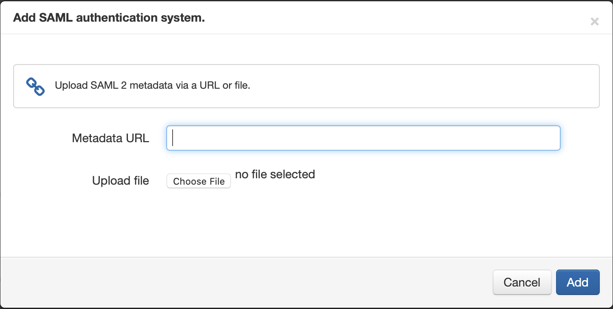Click the Upload file label
The height and width of the screenshot is (309, 613).
pyautogui.click(x=120, y=180)
